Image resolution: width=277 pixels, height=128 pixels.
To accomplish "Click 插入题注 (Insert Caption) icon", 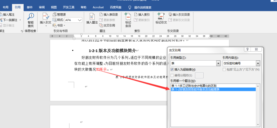I will click(x=92, y=16).
